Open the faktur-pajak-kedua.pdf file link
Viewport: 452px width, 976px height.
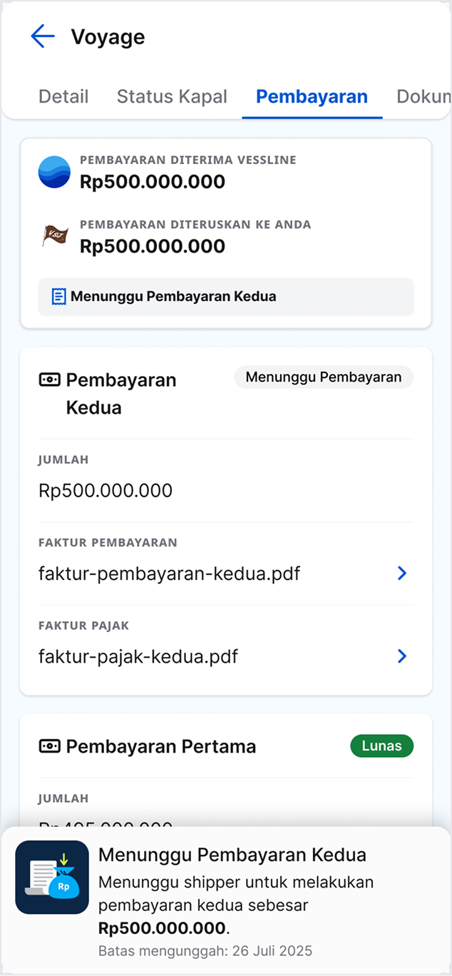[x=138, y=656]
